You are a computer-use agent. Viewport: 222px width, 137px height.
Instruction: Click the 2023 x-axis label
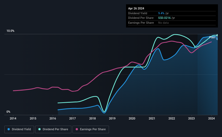click(x=191, y=118)
